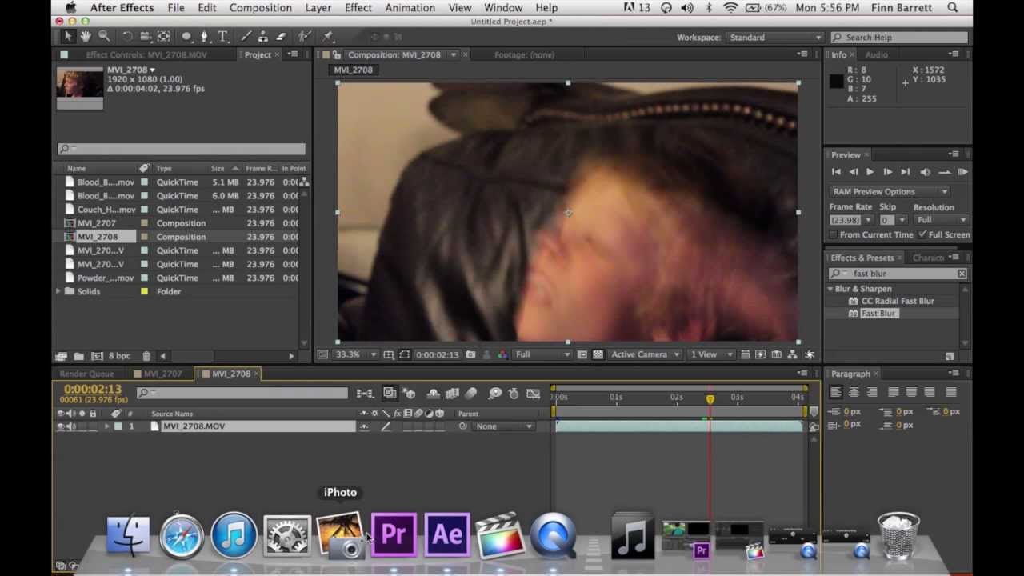Select the MVI_2707 composition item
This screenshot has width=1024, height=576.
96,223
